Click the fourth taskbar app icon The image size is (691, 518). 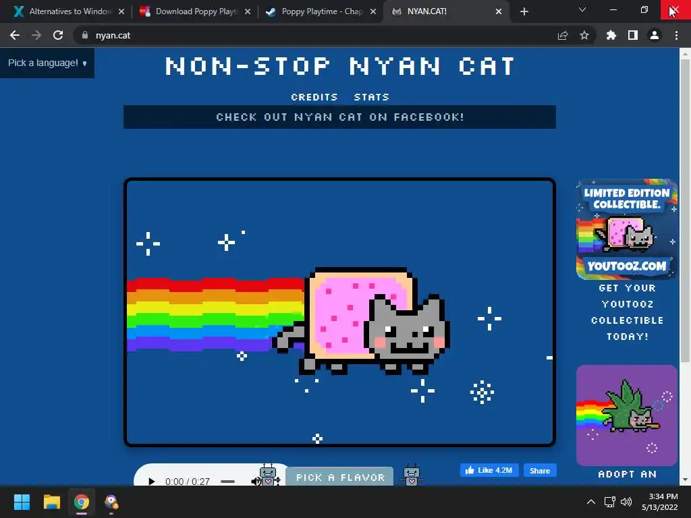(x=111, y=502)
